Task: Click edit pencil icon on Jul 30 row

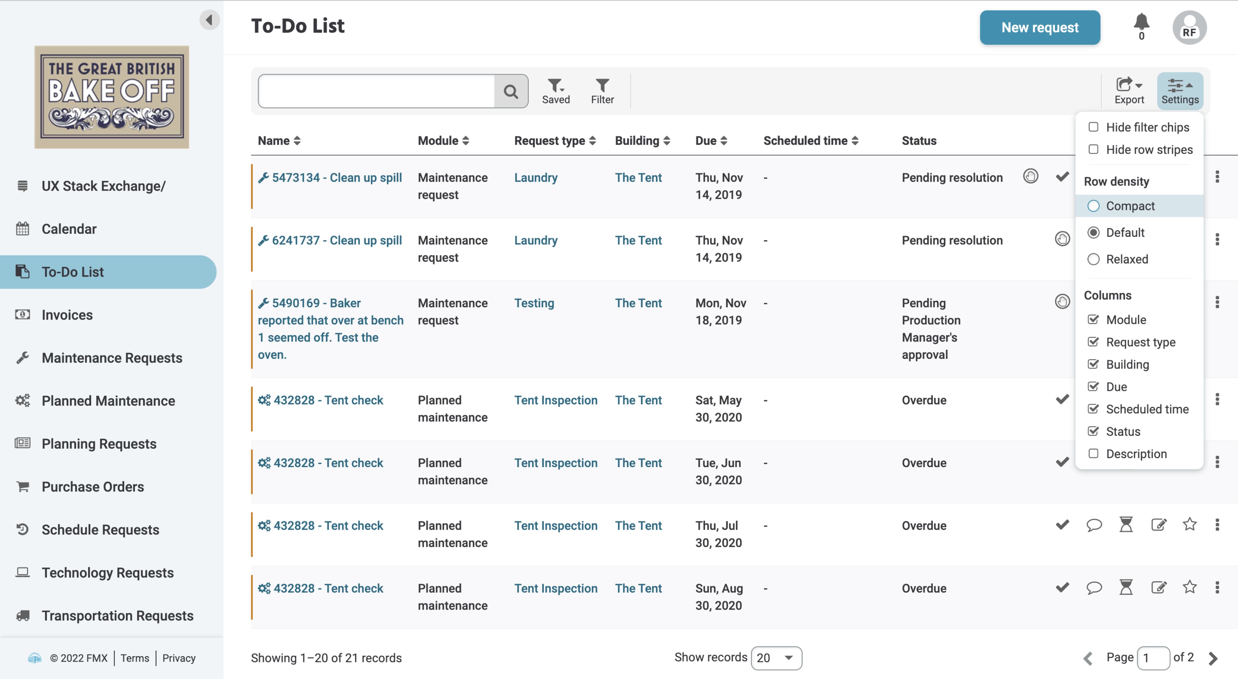Action: (x=1158, y=525)
